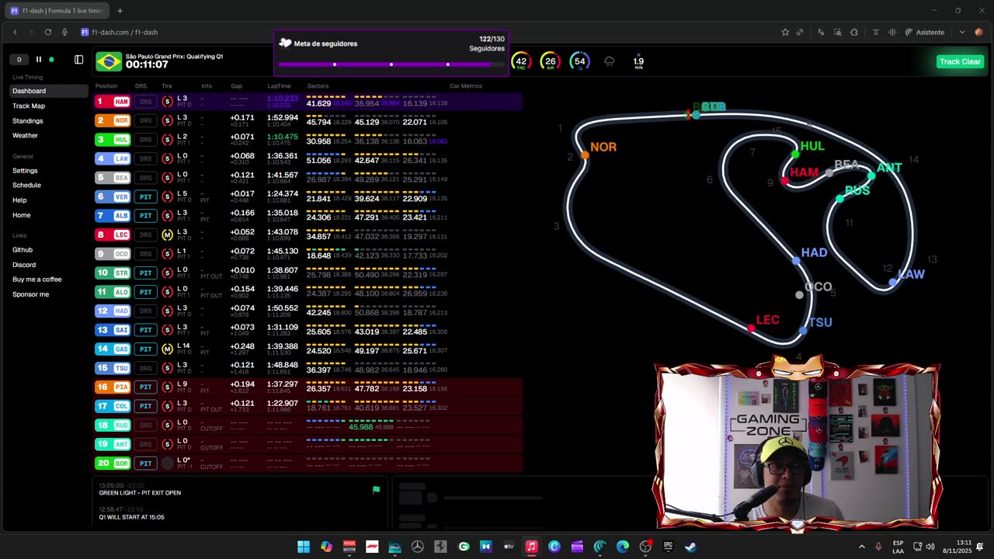Viewport: 994px width, 559px height.
Task: Click the green flag race control icon
Action: click(x=376, y=490)
